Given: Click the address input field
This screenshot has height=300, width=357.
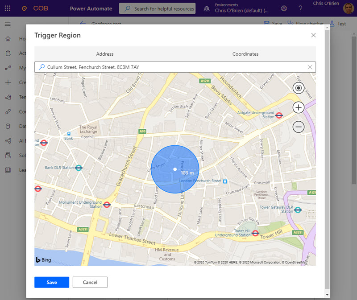Looking at the screenshot, I should (175, 67).
